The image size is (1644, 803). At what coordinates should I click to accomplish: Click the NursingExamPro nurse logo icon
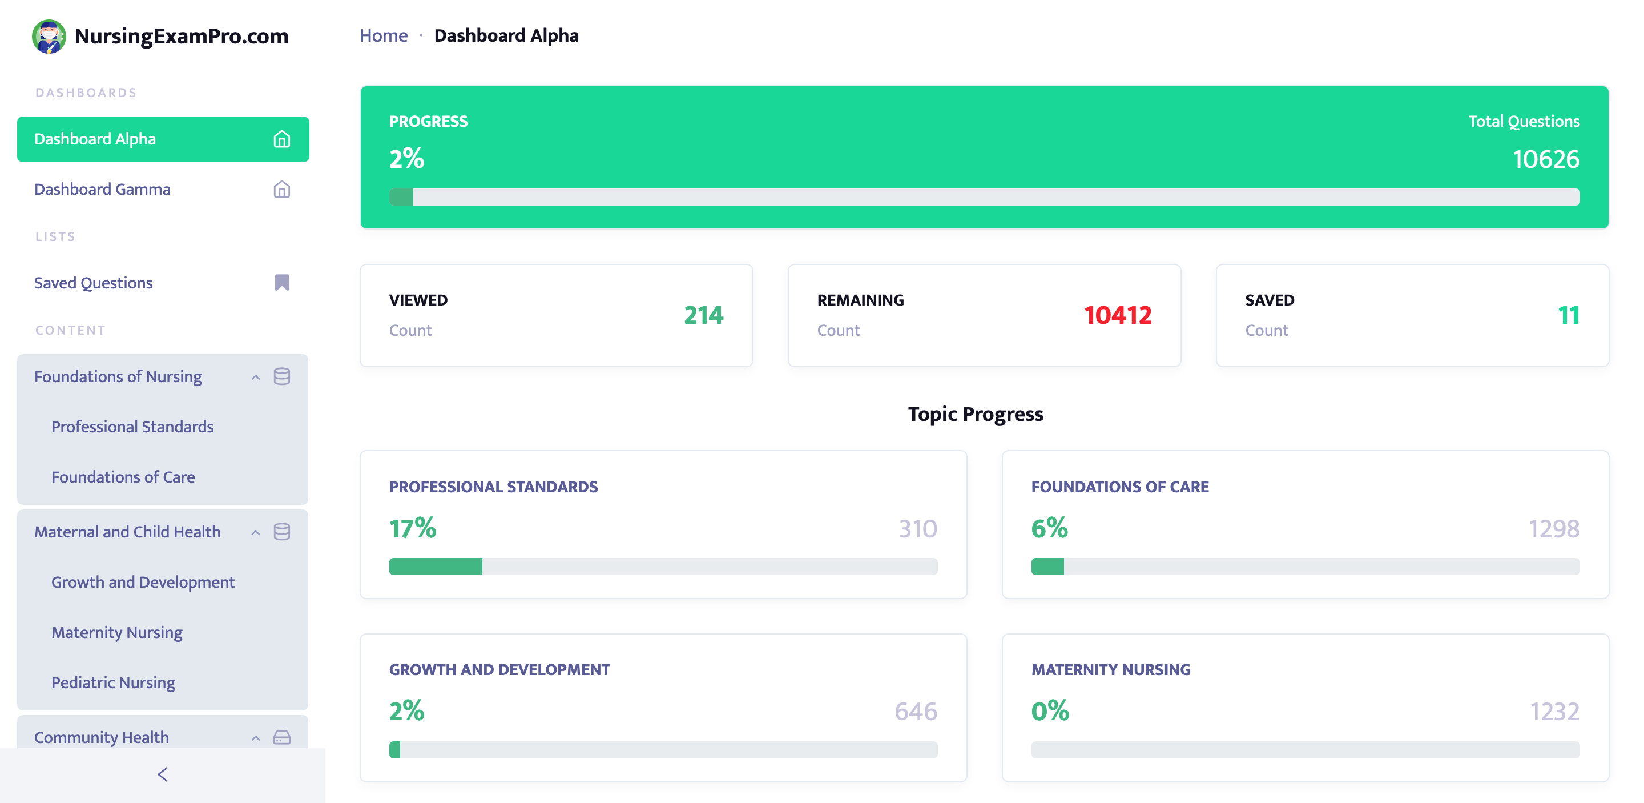tap(49, 37)
